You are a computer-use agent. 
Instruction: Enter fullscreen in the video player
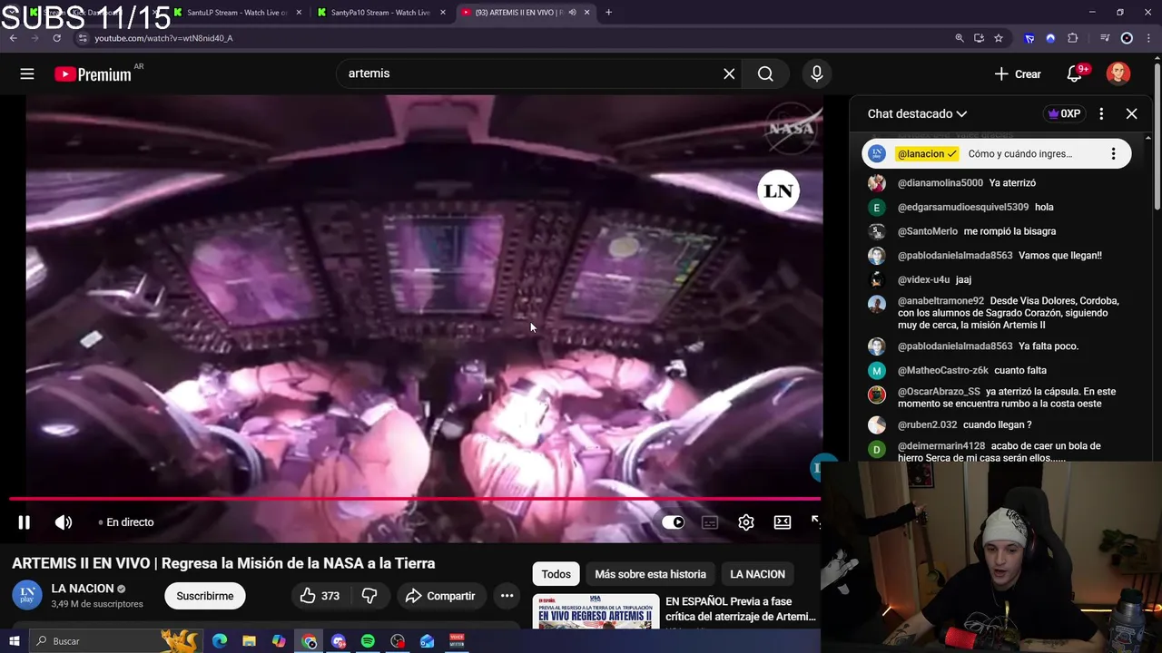(x=816, y=522)
